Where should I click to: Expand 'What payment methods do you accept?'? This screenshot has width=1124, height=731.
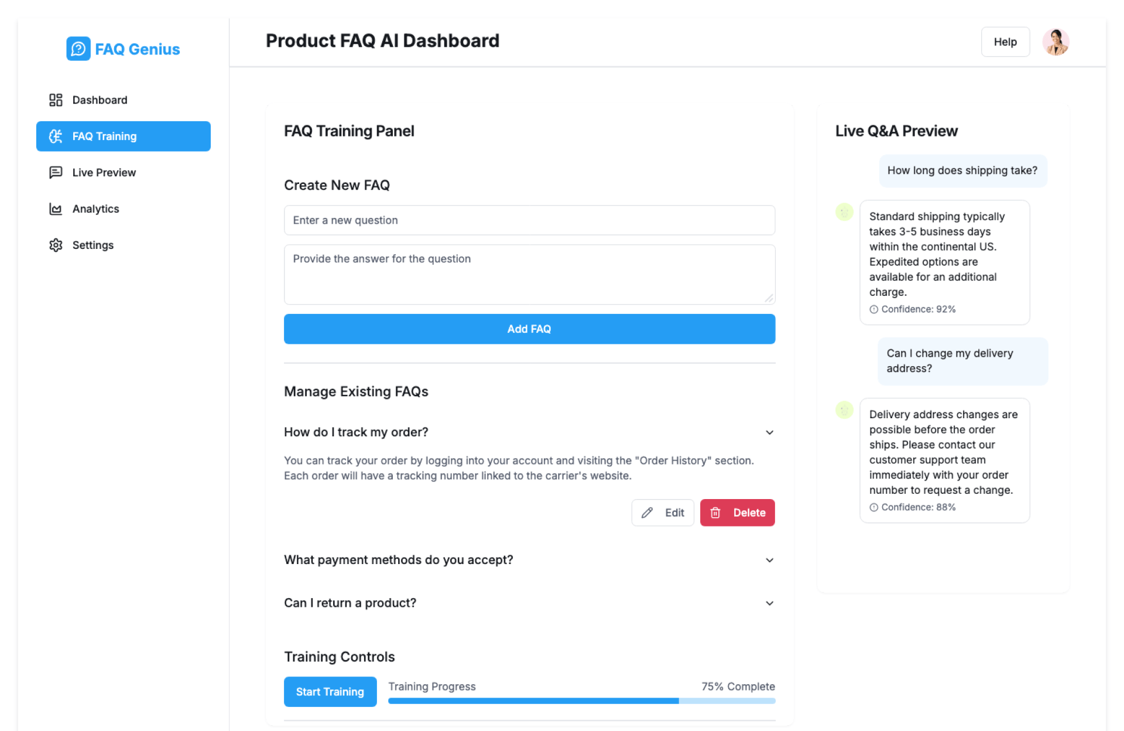coord(769,560)
